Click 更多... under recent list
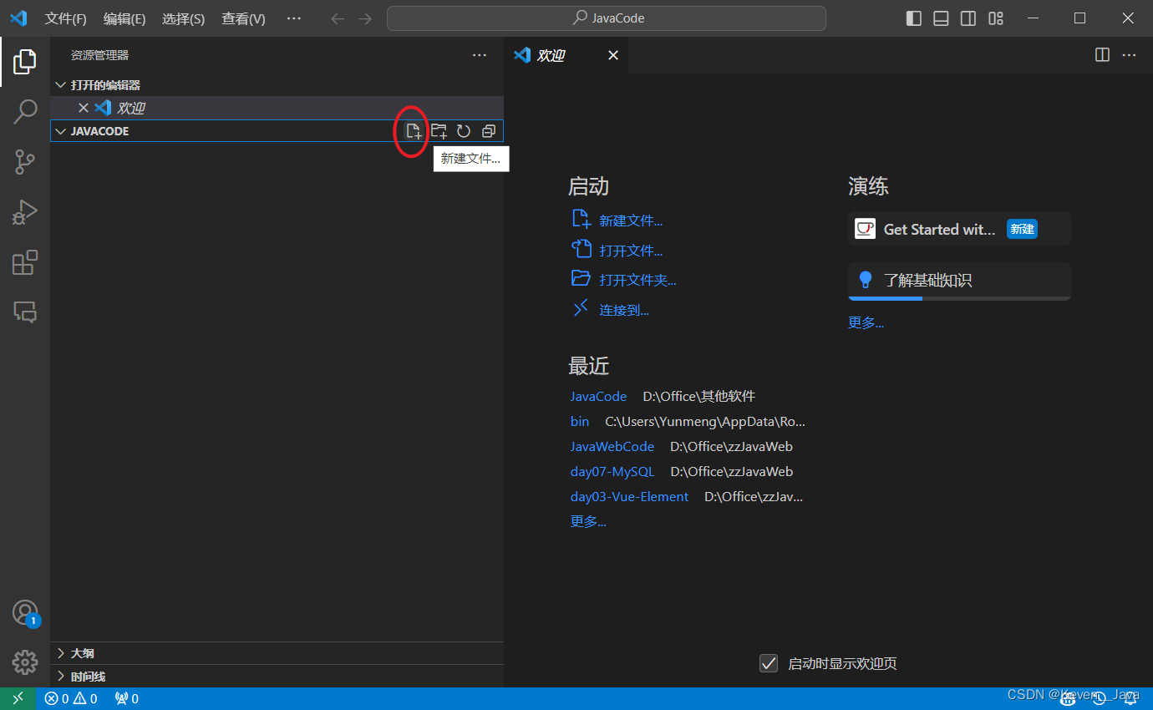The width and height of the screenshot is (1153, 710). point(588,521)
